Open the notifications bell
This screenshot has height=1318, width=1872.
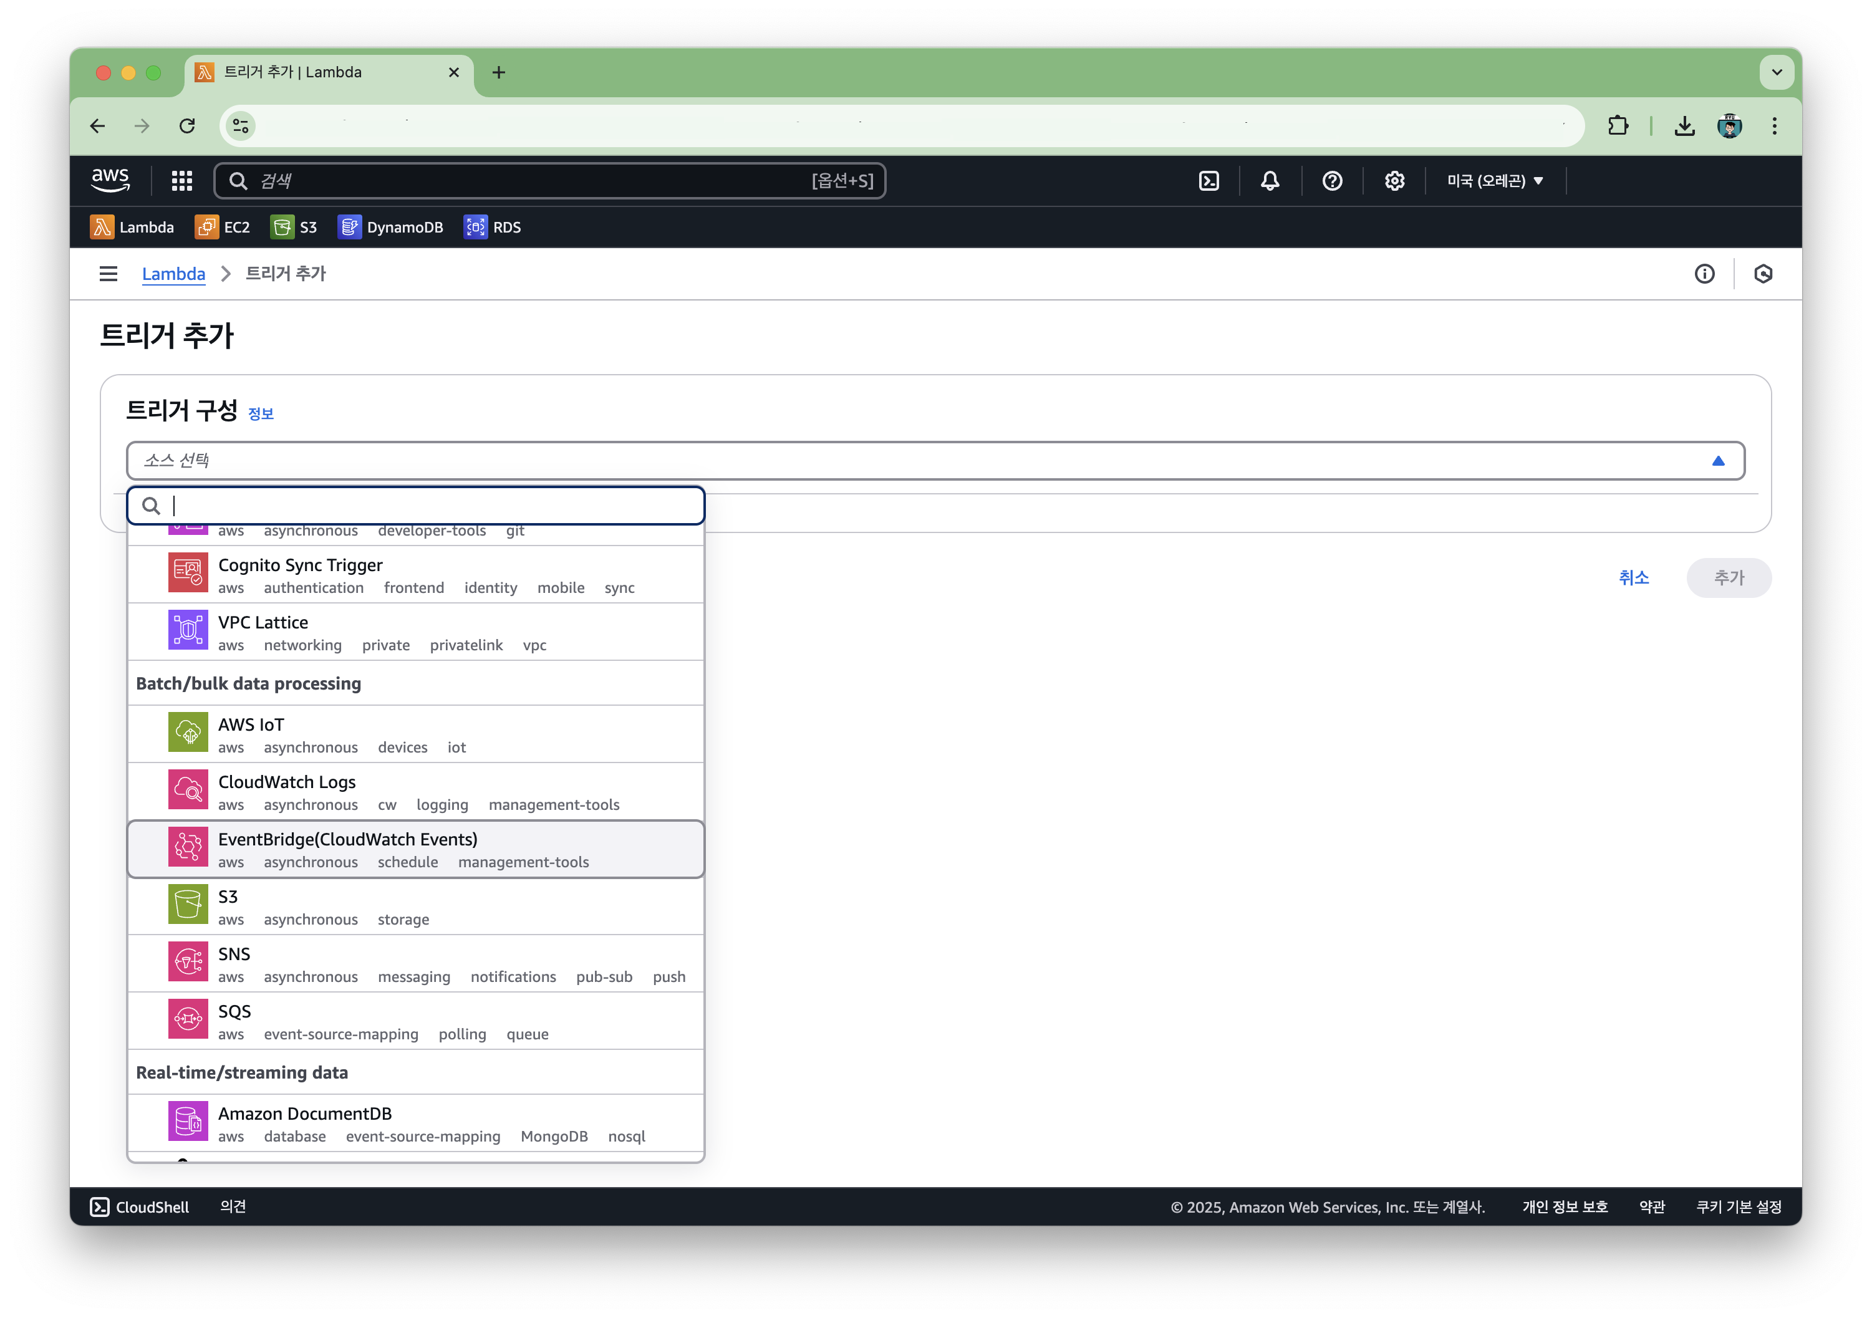click(1270, 181)
